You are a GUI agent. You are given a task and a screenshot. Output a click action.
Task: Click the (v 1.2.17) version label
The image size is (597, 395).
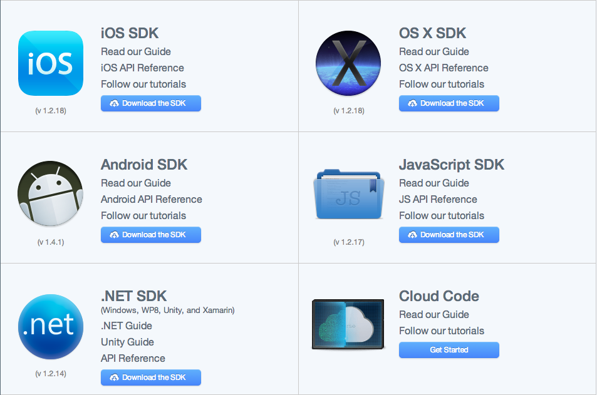point(349,242)
